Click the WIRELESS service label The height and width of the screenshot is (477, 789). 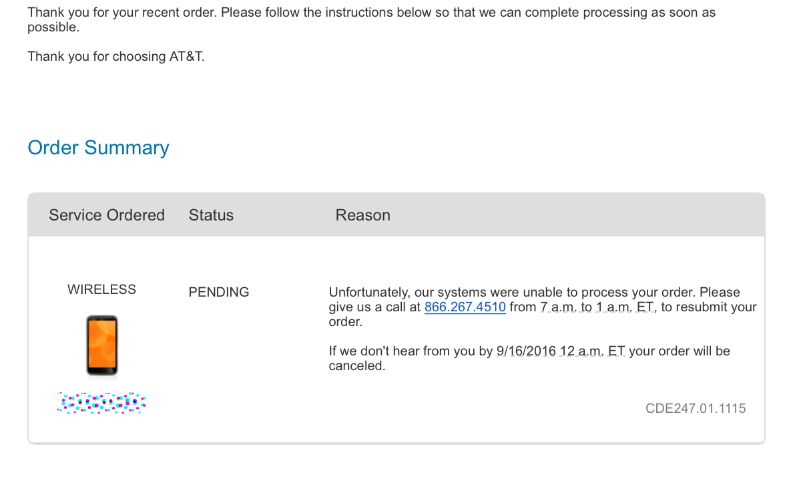(x=101, y=290)
